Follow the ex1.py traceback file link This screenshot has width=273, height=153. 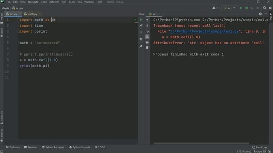pyautogui.click(x=204, y=31)
